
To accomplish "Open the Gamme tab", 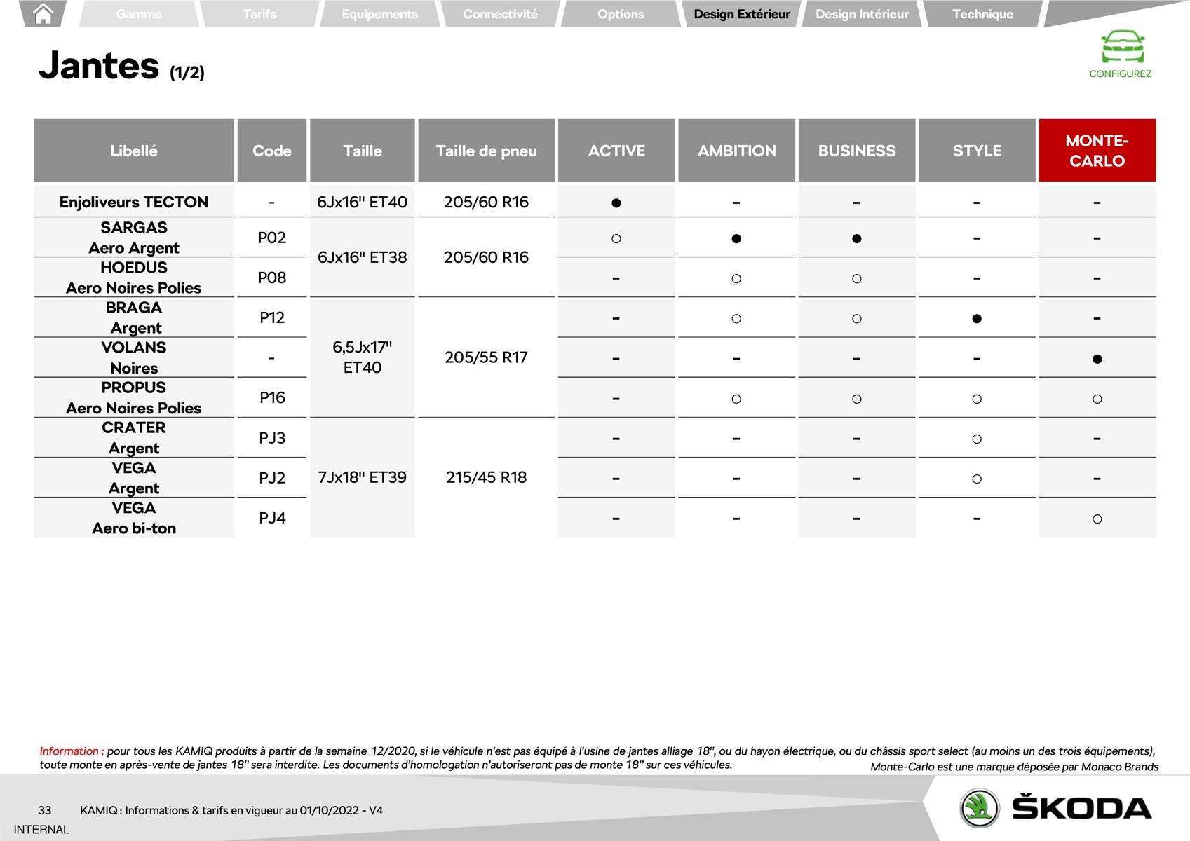I will click(139, 14).
